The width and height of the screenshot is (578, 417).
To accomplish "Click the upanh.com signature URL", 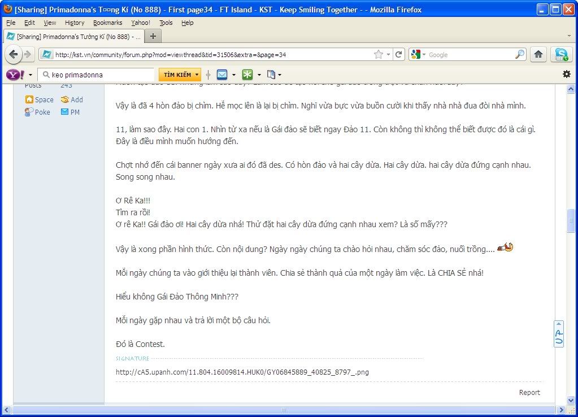I will click(x=242, y=372).
